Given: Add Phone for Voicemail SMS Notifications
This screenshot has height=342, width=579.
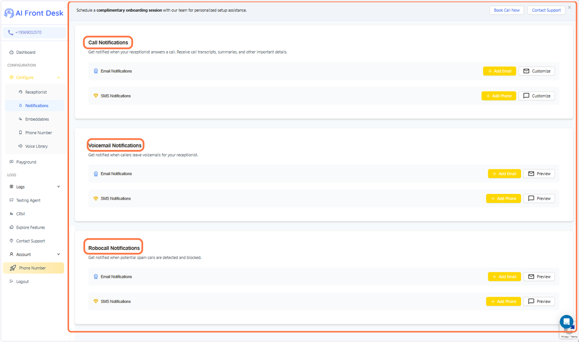Looking at the screenshot, I should click(504, 199).
